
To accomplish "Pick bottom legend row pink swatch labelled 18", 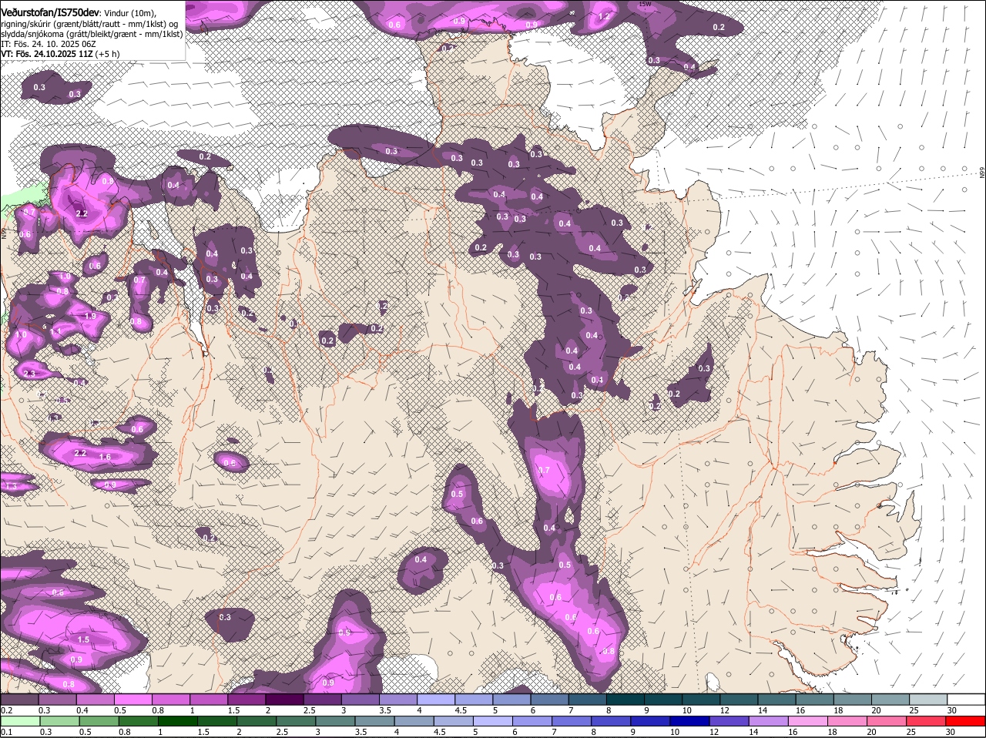I will point(848,721).
